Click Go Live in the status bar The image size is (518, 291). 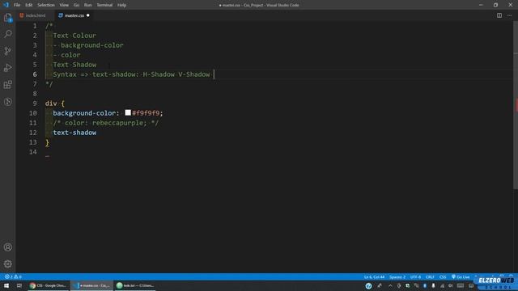[x=461, y=276]
